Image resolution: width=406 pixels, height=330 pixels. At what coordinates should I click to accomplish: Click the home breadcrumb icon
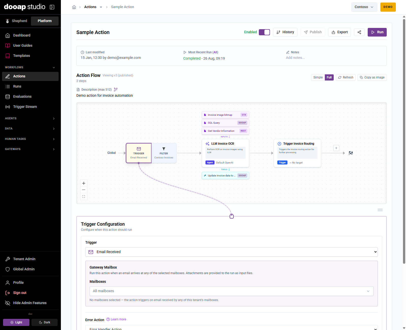click(74, 7)
